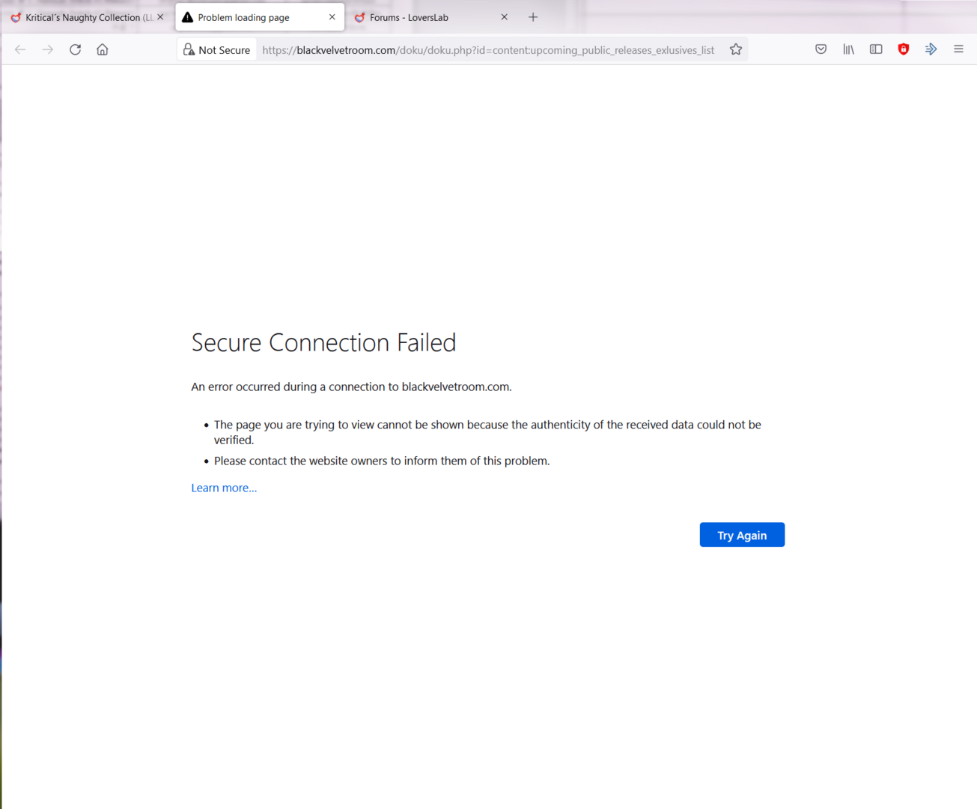Image resolution: width=977 pixels, height=809 pixels.
Task: Click the Not Secure lock indicator
Action: tap(217, 49)
